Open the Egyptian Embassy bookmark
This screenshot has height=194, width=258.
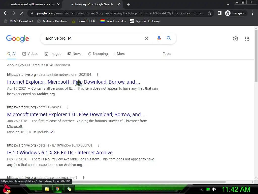pos(145,21)
